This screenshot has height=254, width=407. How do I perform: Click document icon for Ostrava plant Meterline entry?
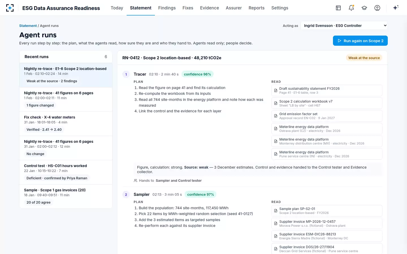(x=276, y=129)
